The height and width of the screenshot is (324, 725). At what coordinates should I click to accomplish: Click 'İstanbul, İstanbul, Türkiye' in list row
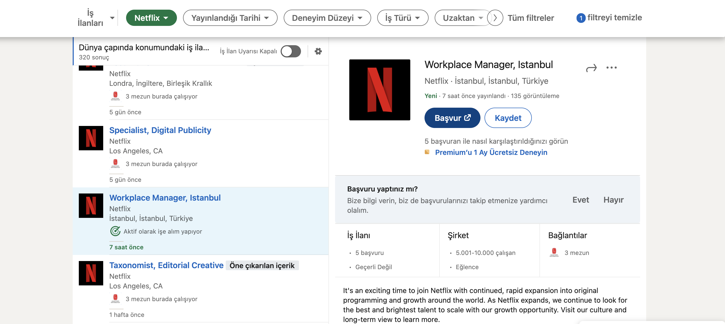click(x=151, y=218)
